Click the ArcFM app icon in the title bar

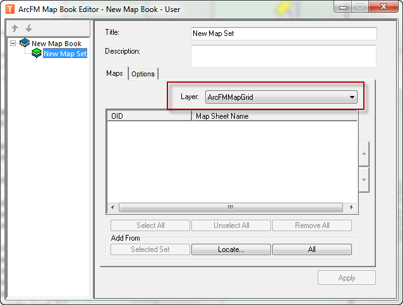10,9
